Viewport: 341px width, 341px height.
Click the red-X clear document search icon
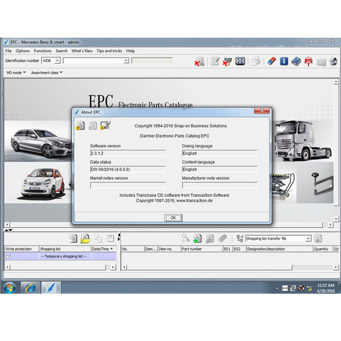(x=199, y=61)
